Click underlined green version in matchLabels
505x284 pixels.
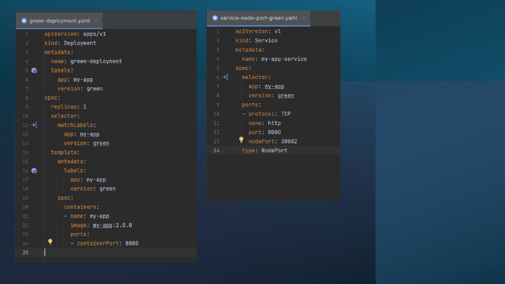(x=101, y=143)
